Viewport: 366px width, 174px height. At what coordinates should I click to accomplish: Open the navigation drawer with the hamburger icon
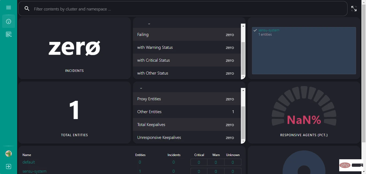coord(8,8)
